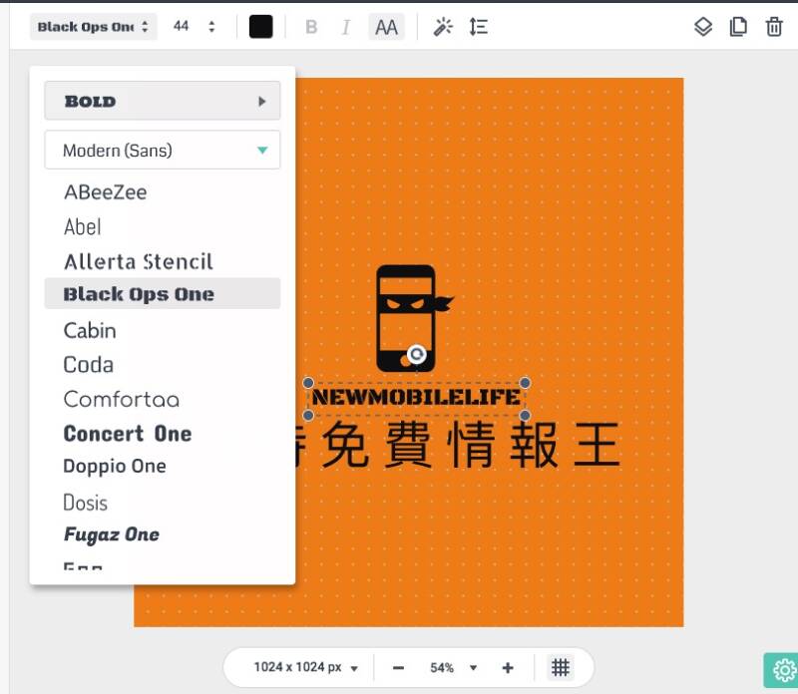Select Black Ops One in font list
The image size is (798, 694).
163,293
